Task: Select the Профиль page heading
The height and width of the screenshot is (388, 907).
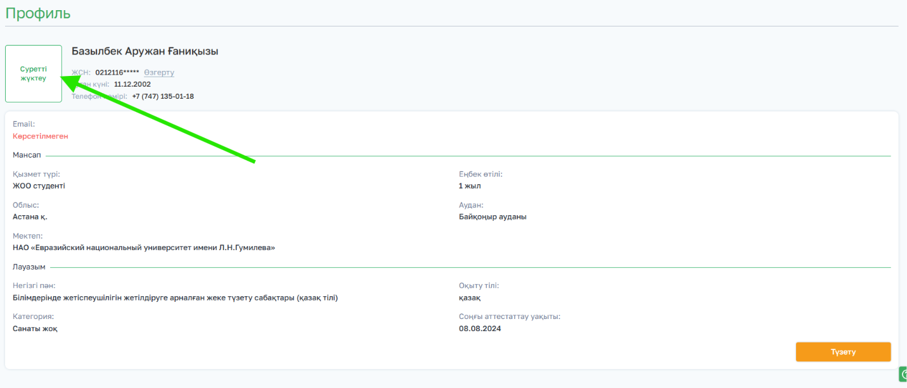Action: click(38, 13)
